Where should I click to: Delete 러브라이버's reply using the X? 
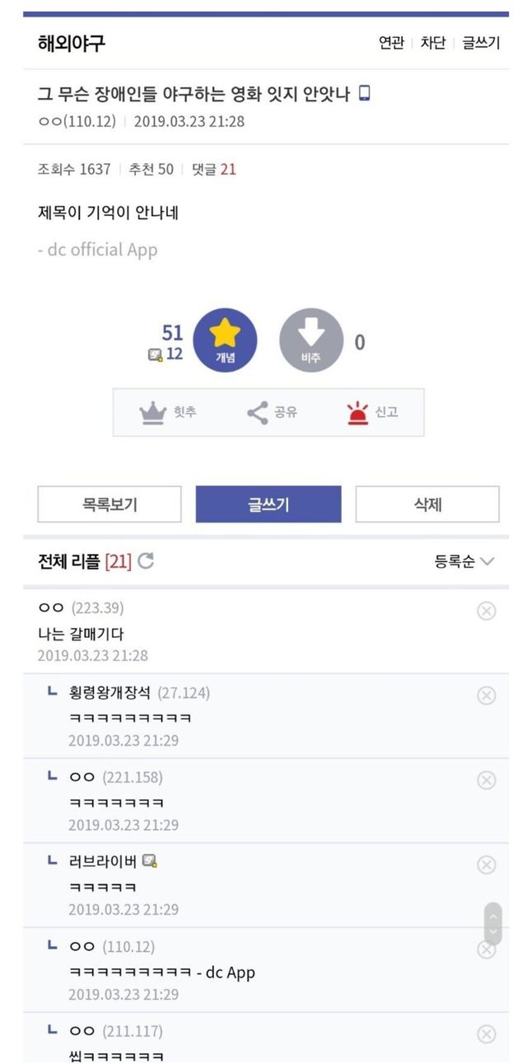tap(487, 865)
